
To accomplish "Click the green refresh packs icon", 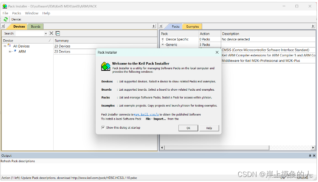I will [x=6, y=19].
